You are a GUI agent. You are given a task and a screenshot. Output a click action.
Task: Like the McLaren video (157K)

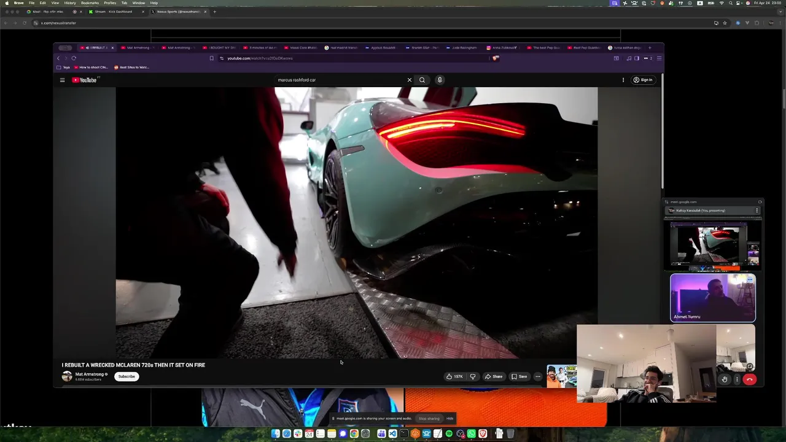(454, 376)
